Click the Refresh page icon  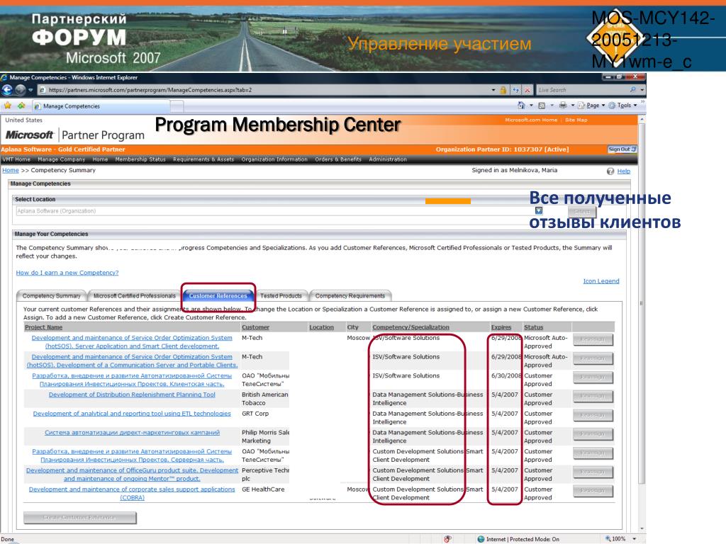pos(516,90)
